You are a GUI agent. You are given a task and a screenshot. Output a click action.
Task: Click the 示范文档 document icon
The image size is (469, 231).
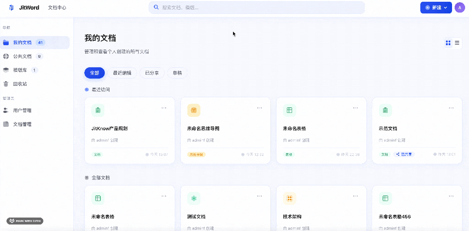(x=385, y=110)
